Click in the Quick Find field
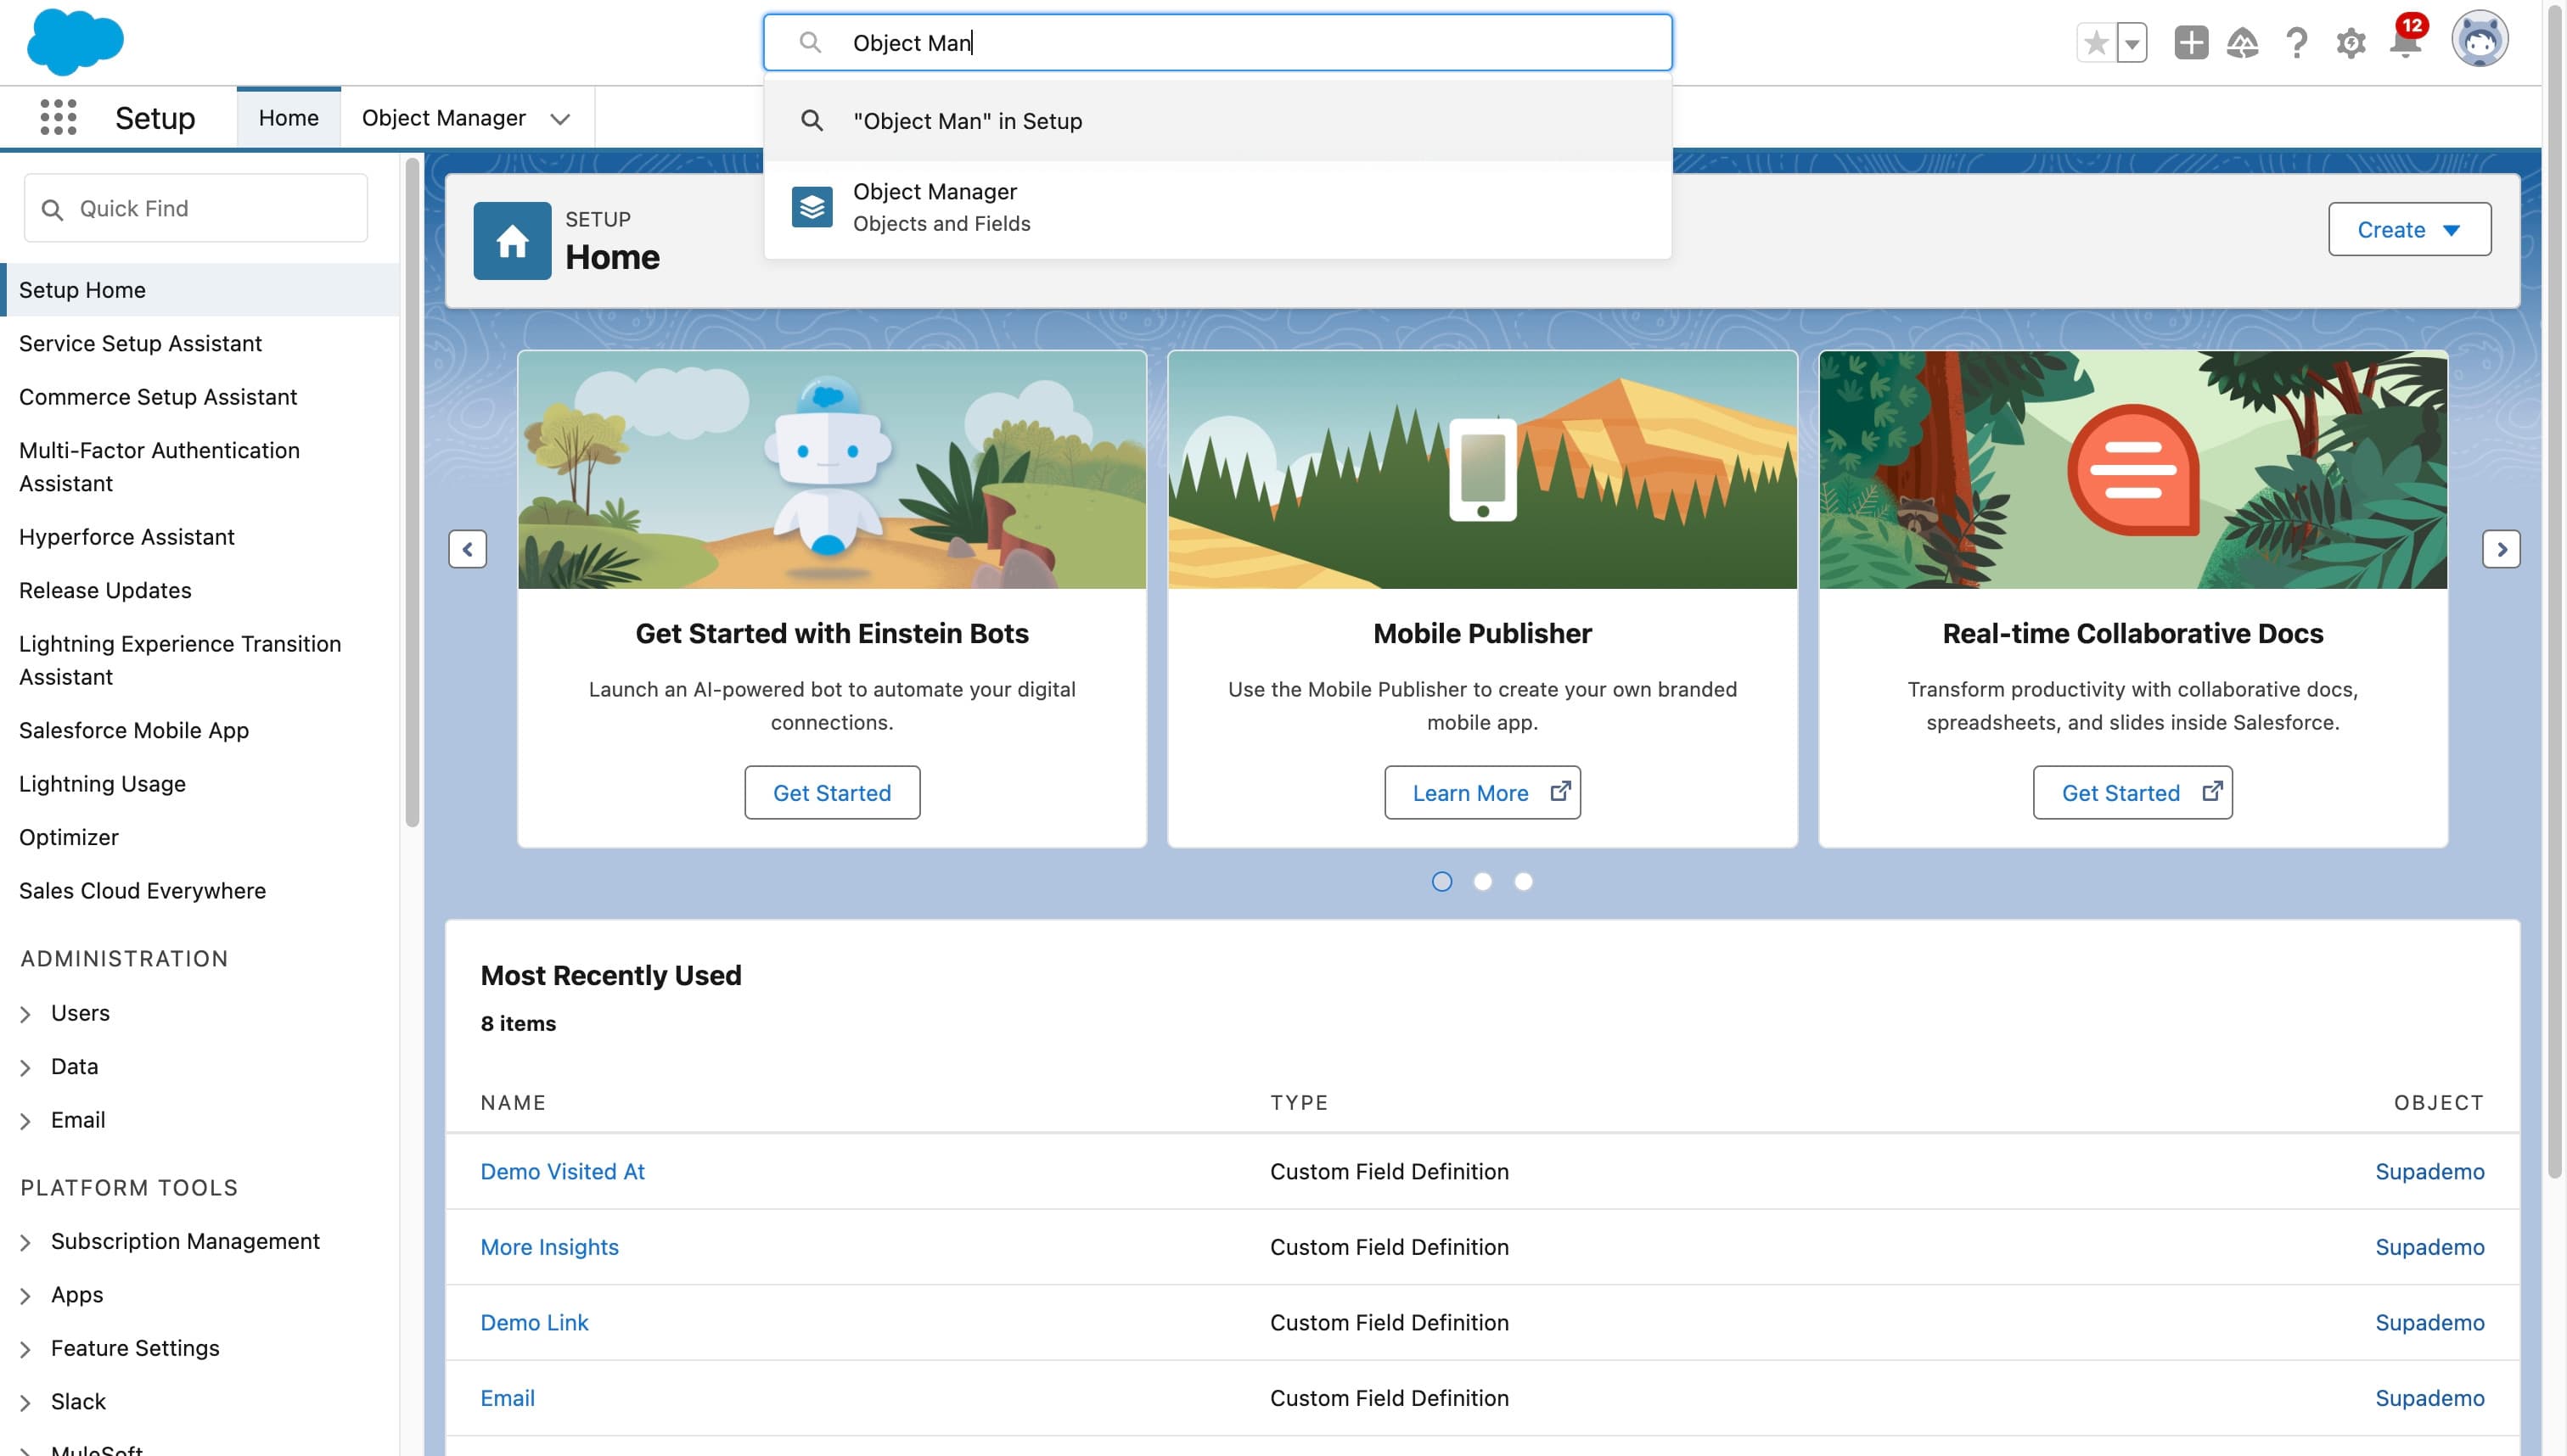This screenshot has height=1456, width=2567. tap(196, 208)
